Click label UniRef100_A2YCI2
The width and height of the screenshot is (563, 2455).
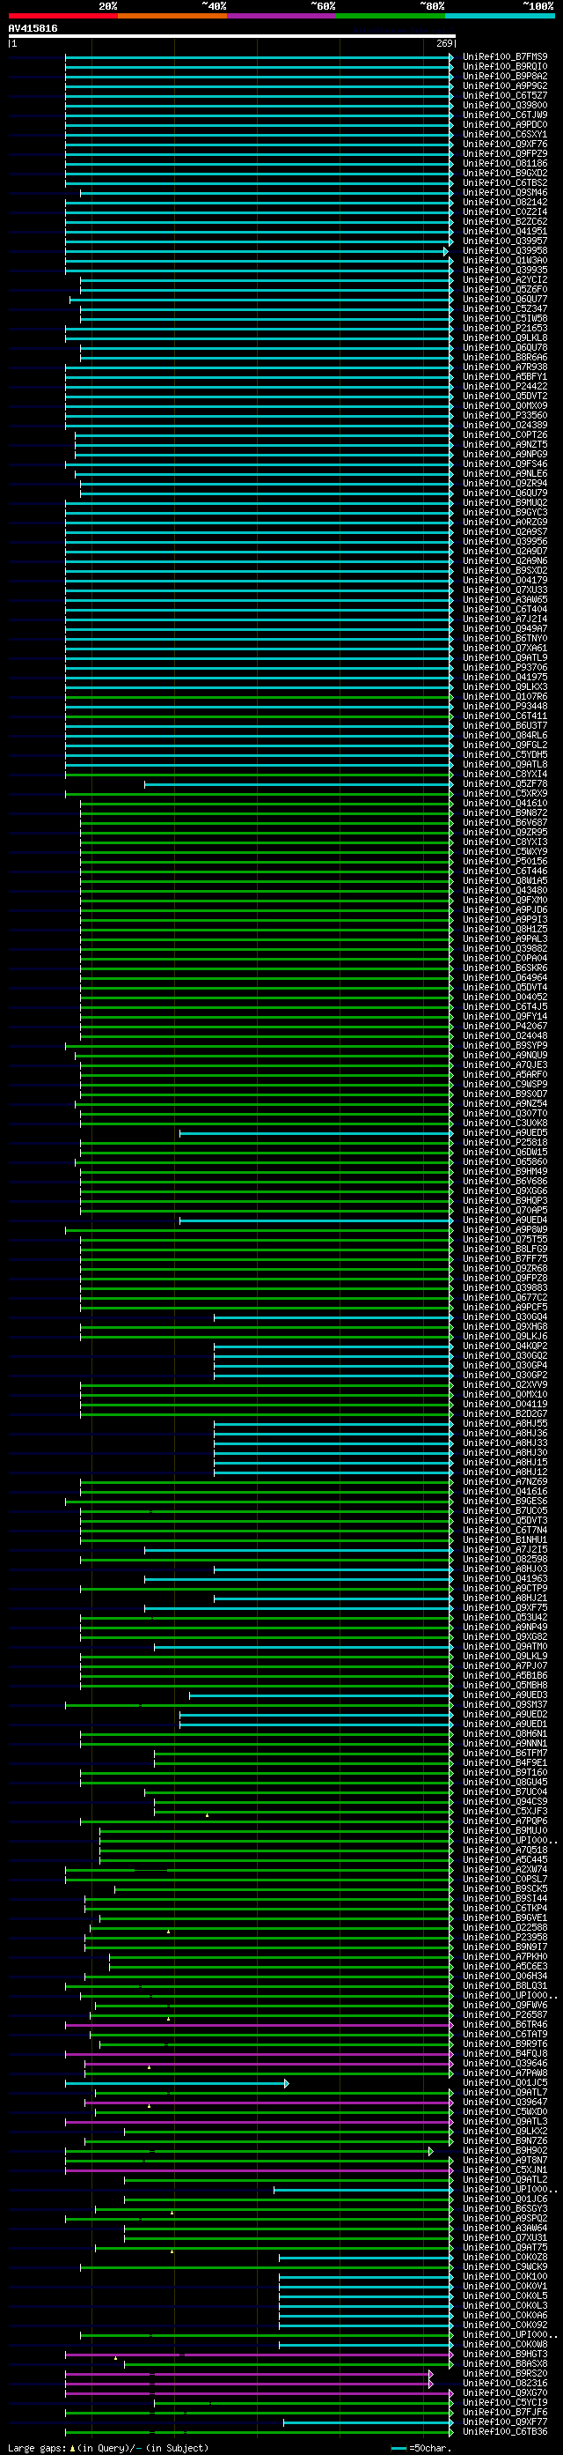point(505,280)
